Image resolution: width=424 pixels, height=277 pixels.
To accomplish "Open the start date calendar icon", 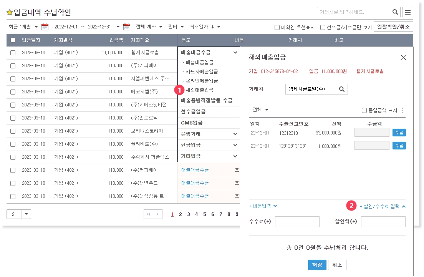I will click(x=45, y=27).
